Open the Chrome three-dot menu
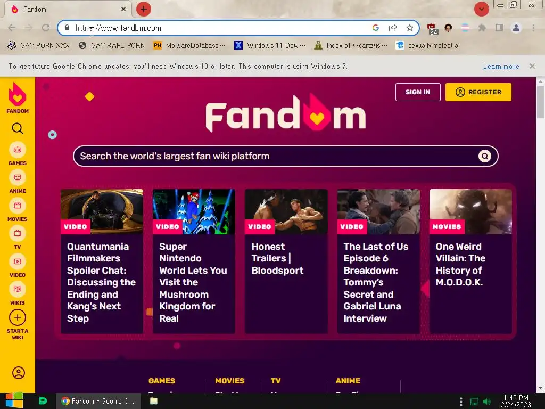The width and height of the screenshot is (545, 409). pyautogui.click(x=533, y=28)
